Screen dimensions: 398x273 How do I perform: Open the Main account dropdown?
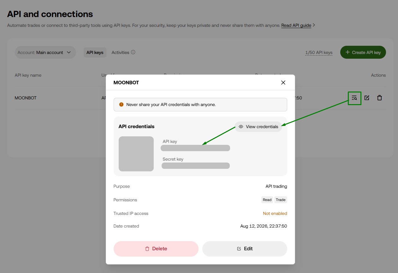[x=45, y=52]
